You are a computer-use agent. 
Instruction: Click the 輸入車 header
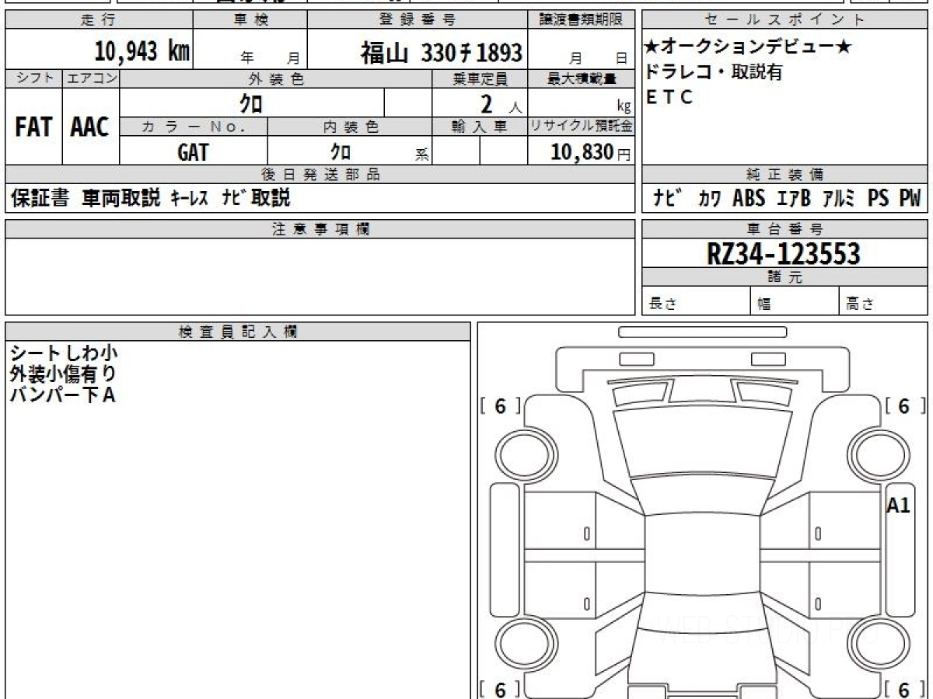480,127
